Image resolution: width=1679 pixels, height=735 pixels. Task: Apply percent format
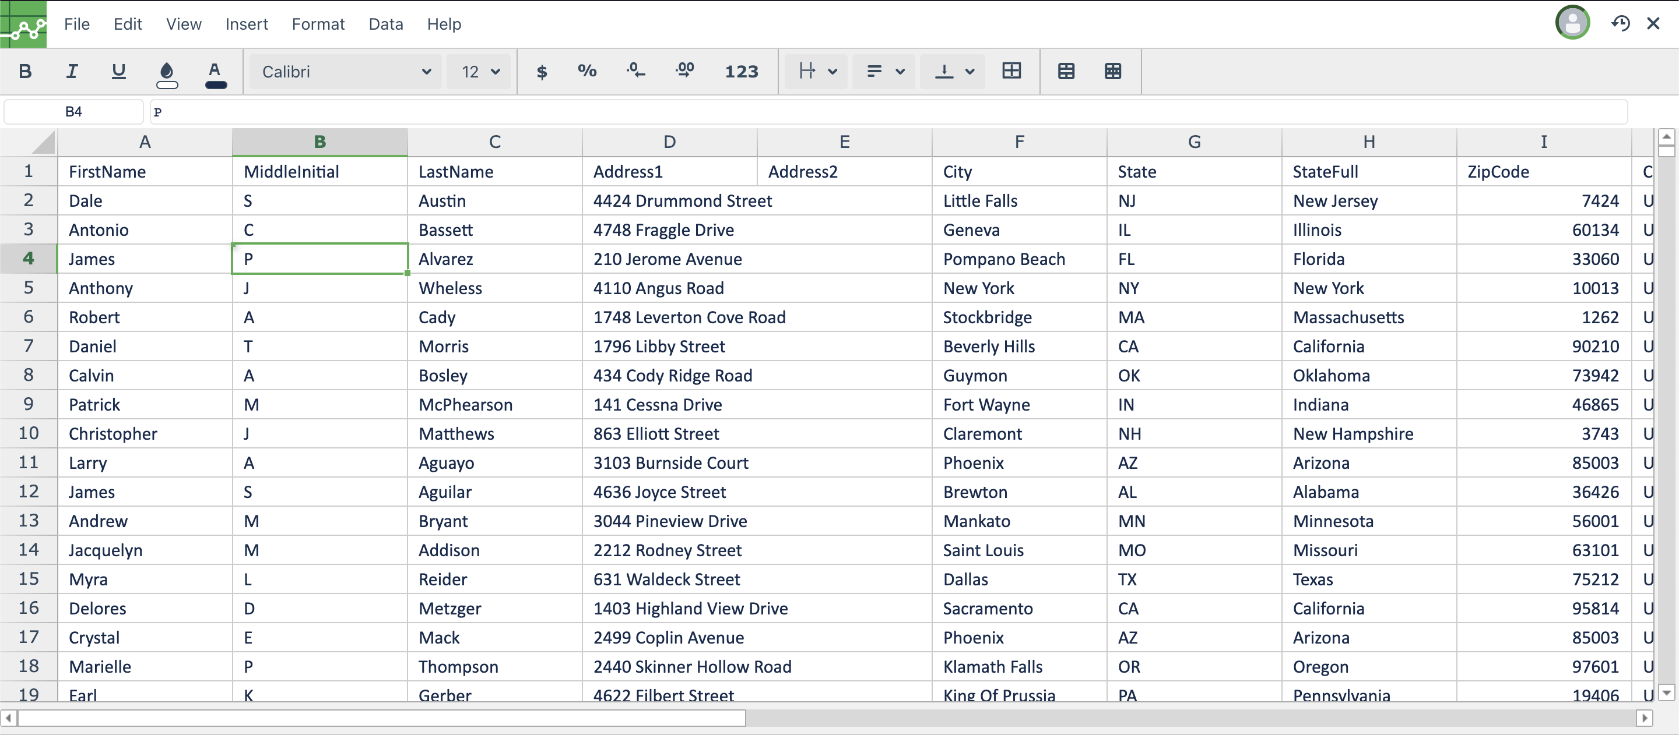pyautogui.click(x=587, y=71)
